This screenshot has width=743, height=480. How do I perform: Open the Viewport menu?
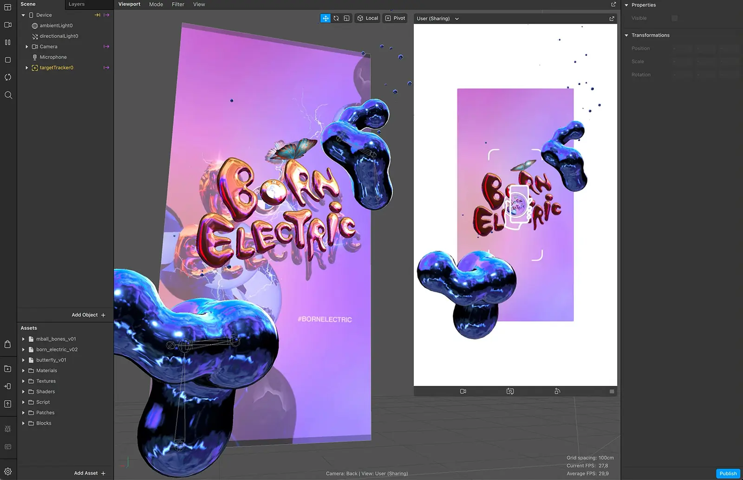point(129,4)
